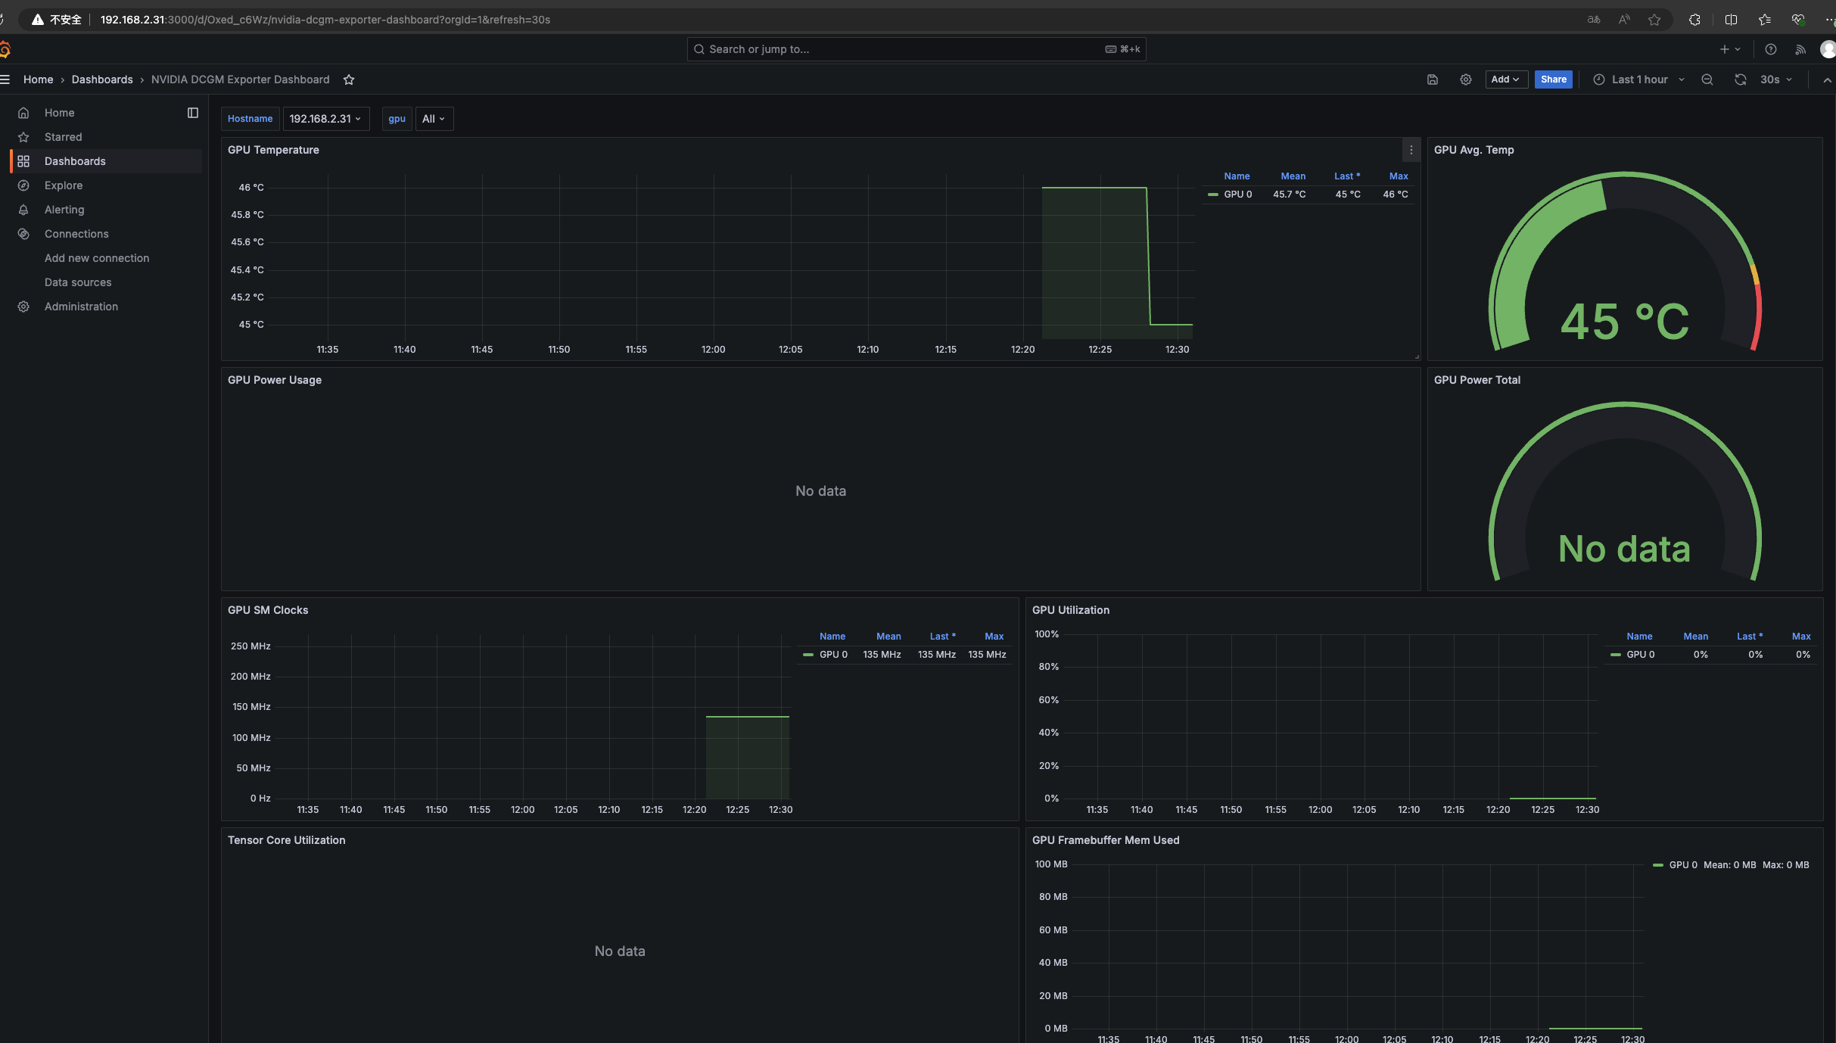The width and height of the screenshot is (1836, 1043).
Task: Star the NVIDIA DCGM Exporter Dashboard
Action: (348, 79)
